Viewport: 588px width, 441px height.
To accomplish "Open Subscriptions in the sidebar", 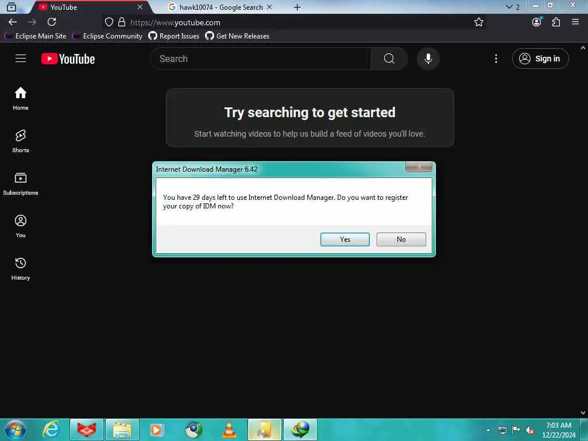I will pos(21,184).
